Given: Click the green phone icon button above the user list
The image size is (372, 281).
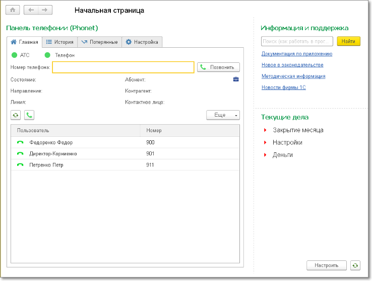Looking at the screenshot, I should coord(29,115).
